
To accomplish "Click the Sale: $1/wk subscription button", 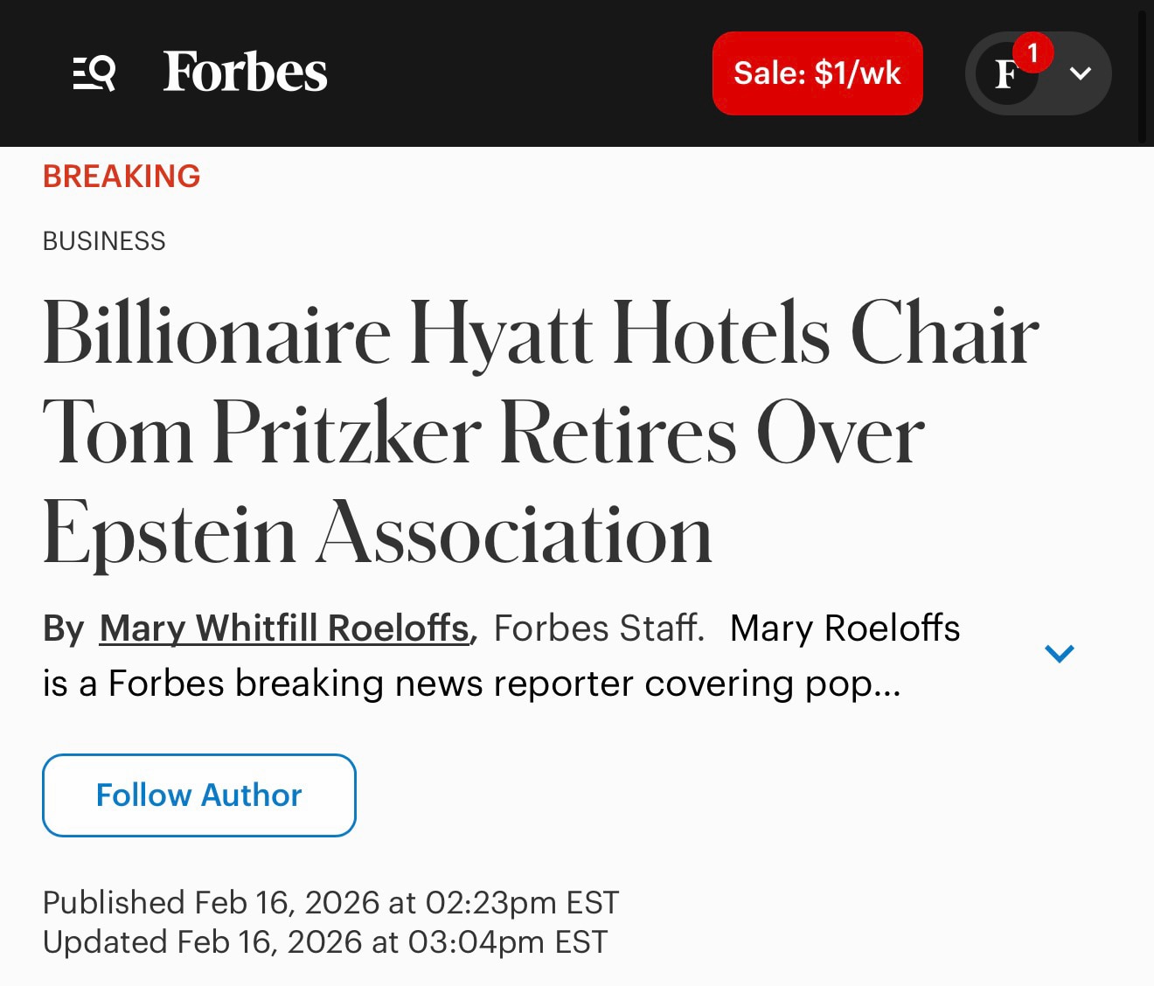I will coord(817,73).
